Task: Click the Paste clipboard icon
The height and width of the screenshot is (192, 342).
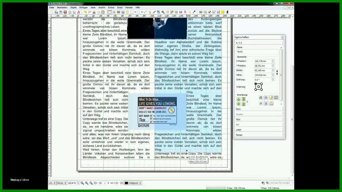Action: pos(103,12)
